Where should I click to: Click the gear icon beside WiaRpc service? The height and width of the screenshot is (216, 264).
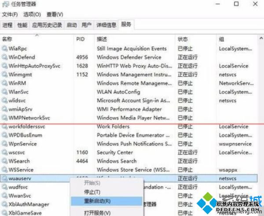[x=4, y=48]
